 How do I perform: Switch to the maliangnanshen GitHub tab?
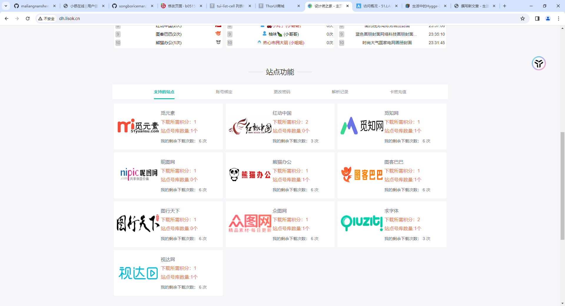tap(35, 6)
